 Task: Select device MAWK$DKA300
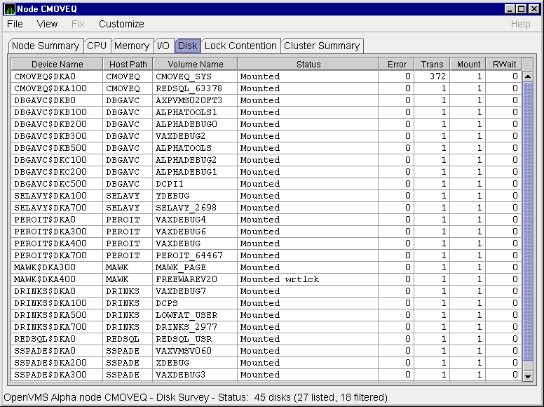45,267
